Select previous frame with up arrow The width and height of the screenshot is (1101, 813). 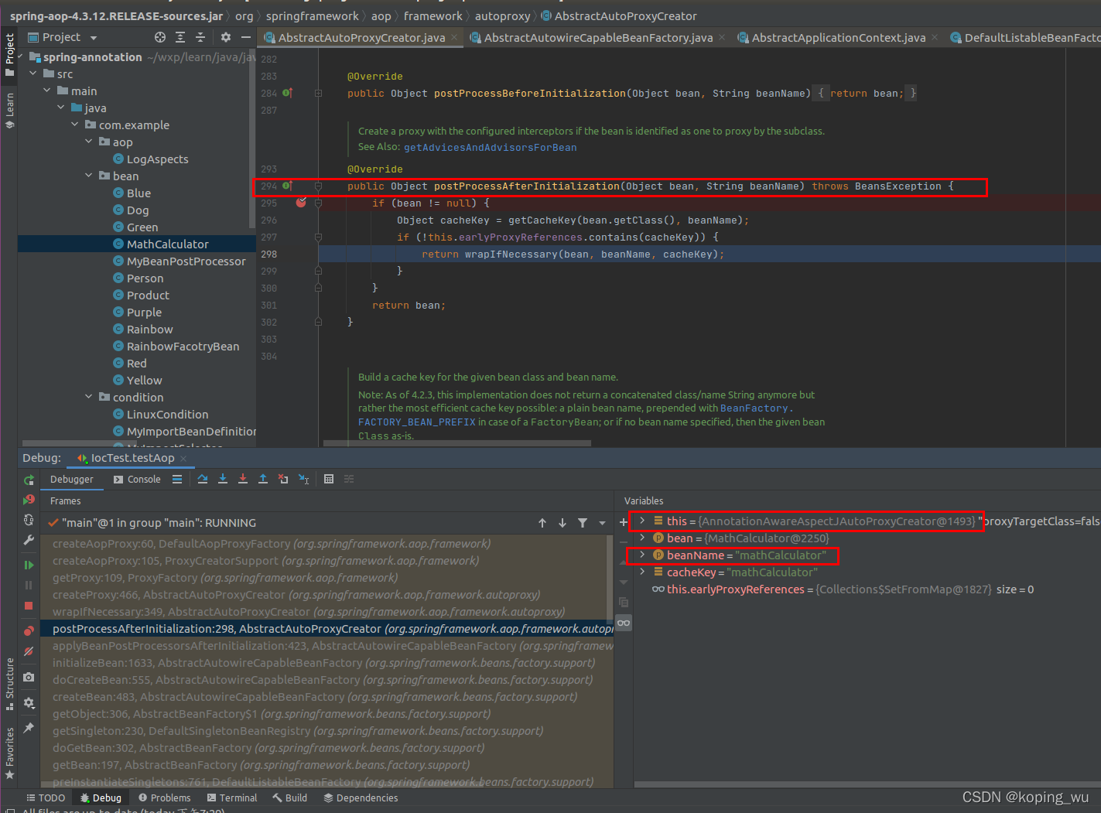pos(542,523)
